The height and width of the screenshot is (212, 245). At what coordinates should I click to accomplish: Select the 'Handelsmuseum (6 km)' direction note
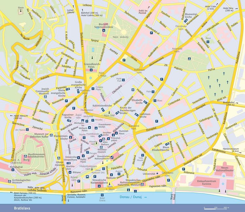click(231, 150)
